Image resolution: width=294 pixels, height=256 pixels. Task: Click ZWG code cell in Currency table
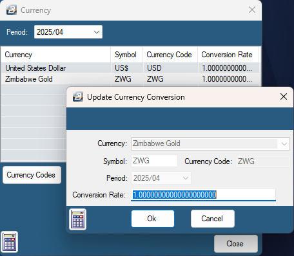coord(170,79)
